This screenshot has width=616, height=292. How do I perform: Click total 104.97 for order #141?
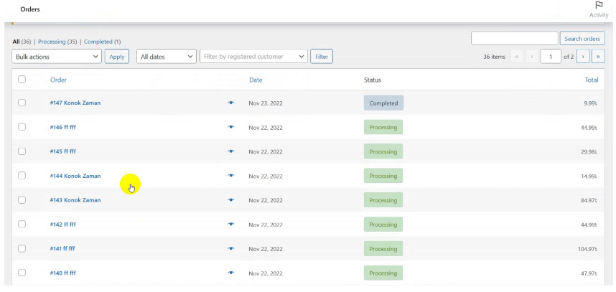coord(587,249)
